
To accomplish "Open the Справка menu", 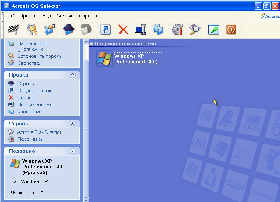I will (x=89, y=16).
